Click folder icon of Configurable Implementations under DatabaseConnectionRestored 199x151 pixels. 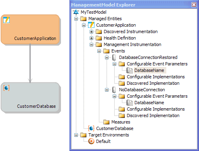click(x=122, y=77)
